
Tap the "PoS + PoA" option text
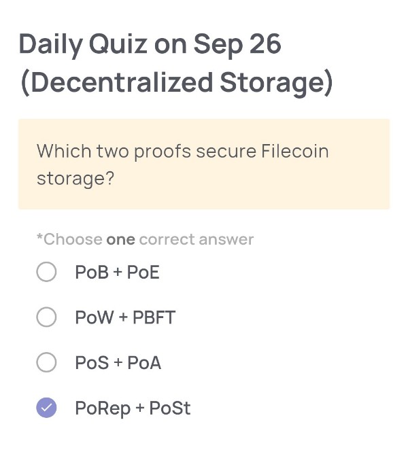tap(118, 363)
